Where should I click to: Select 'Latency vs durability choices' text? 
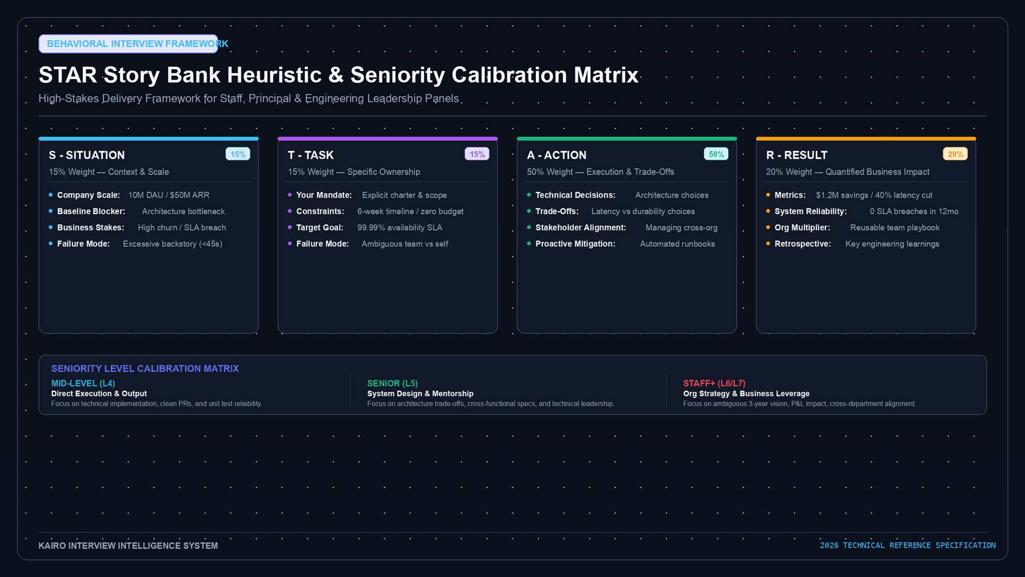click(643, 212)
